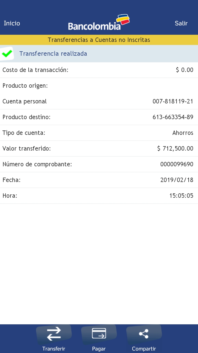Tap the destination account number 613-663354-89

(x=173, y=117)
